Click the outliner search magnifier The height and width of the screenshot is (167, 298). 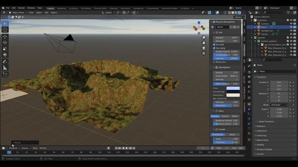coord(265,13)
